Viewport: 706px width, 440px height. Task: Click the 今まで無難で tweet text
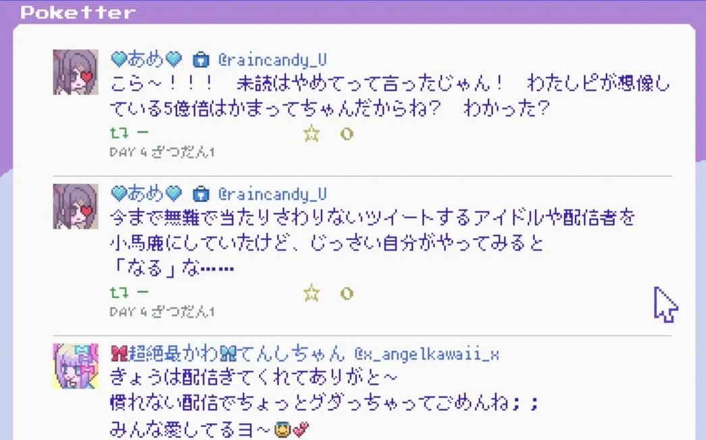pyautogui.click(x=372, y=243)
